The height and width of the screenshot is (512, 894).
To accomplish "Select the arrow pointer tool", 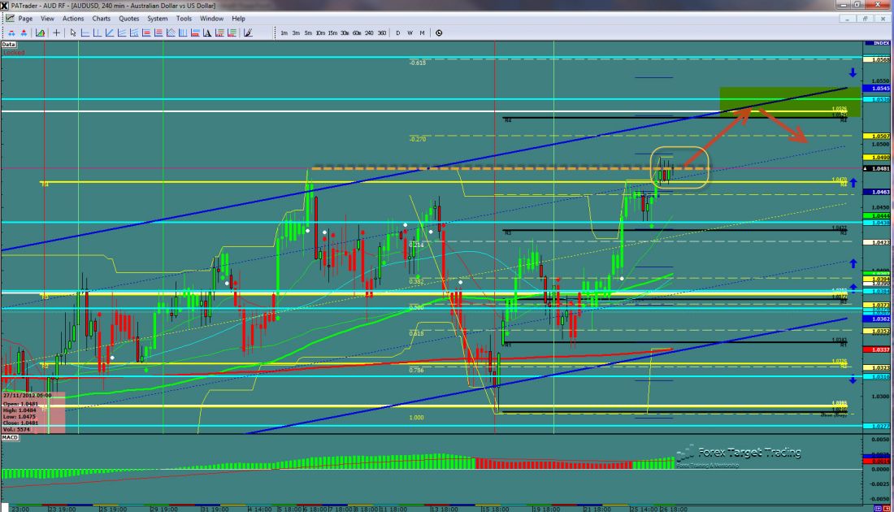I will 73,33.
